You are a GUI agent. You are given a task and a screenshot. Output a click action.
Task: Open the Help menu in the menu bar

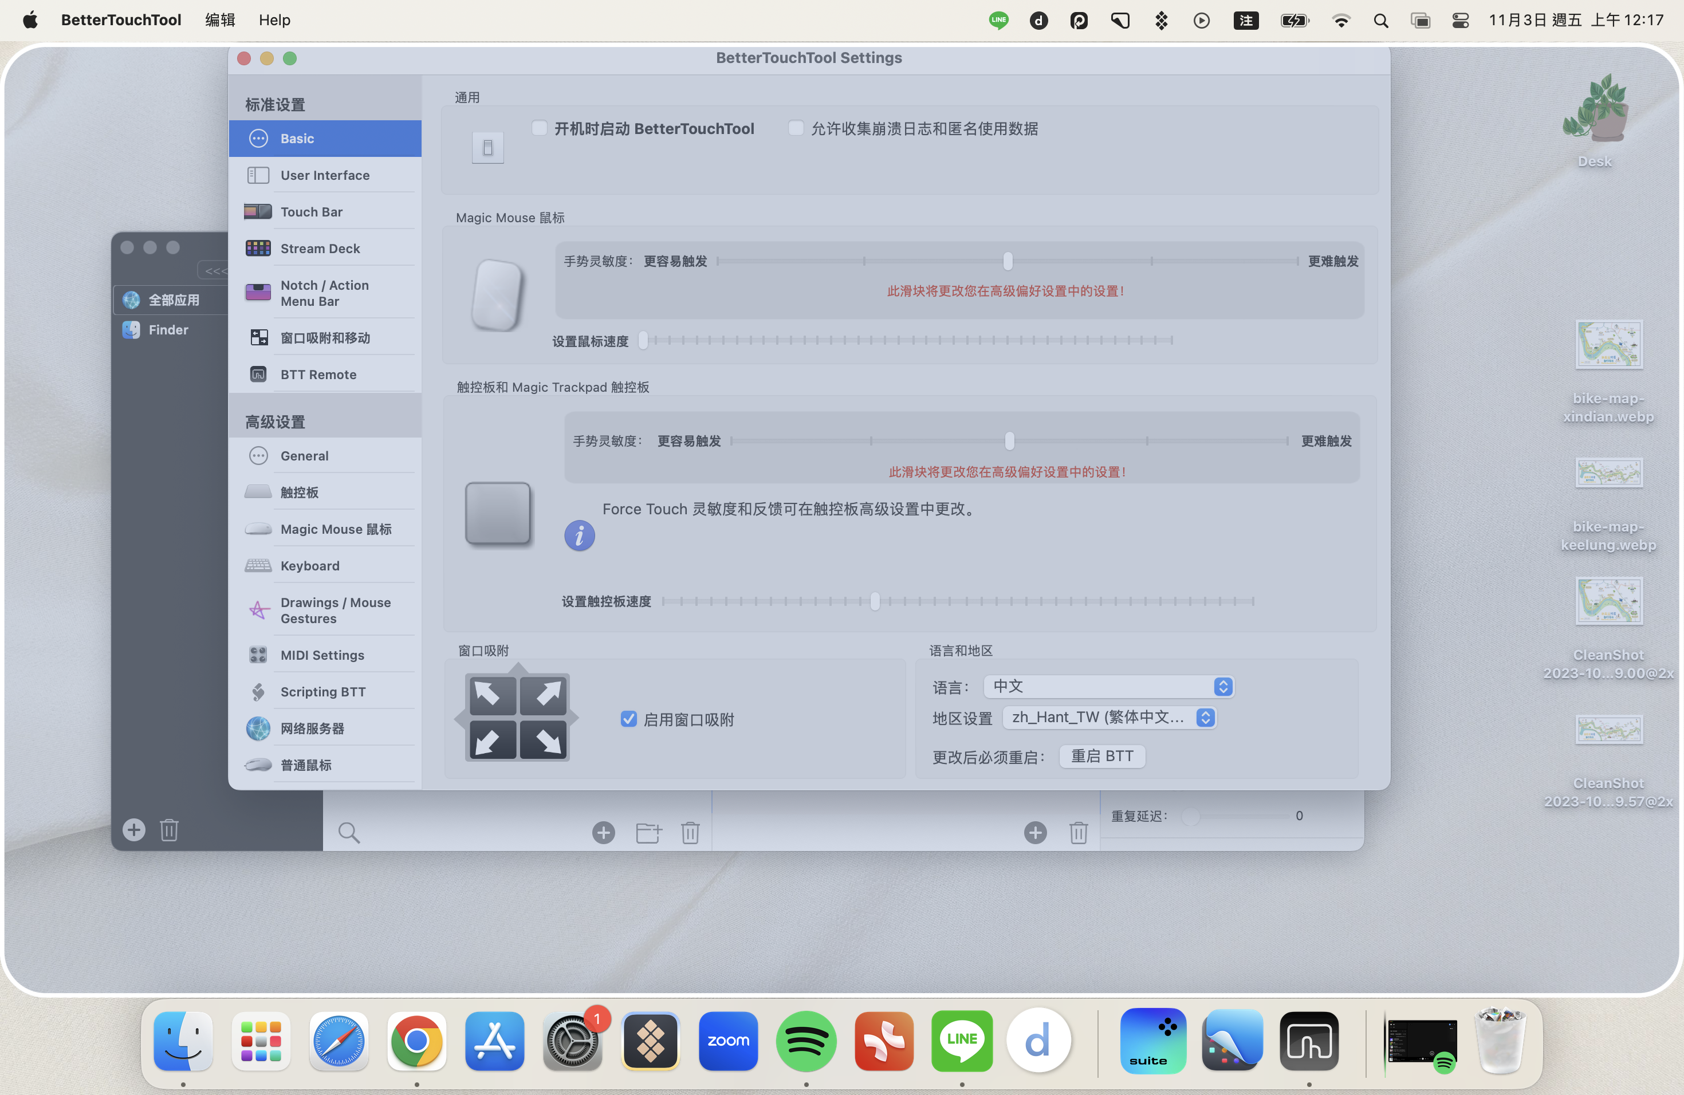click(274, 20)
